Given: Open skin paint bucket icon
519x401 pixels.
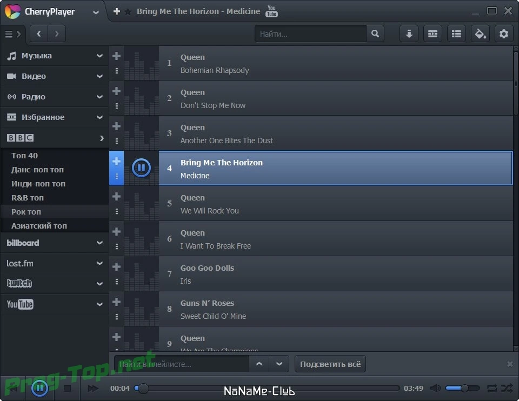Looking at the screenshot, I should [480, 34].
